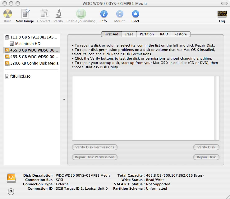
Task: Click the 'SCSI Target ID 1, Logical Unit 0' text
Action: 82,188
